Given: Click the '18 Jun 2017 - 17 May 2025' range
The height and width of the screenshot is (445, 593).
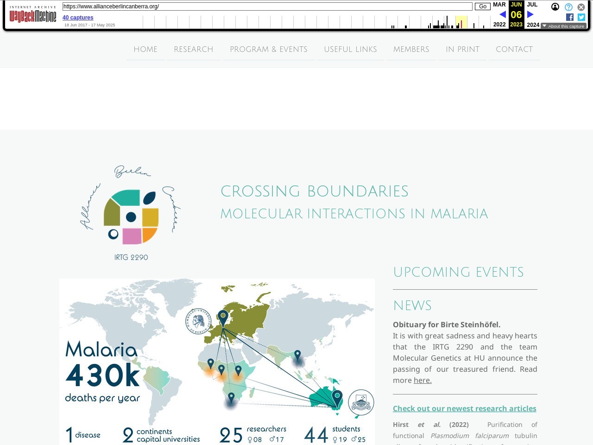Looking at the screenshot, I should pos(90,25).
